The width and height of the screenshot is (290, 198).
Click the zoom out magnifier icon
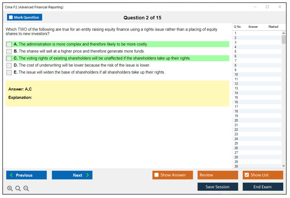click(x=26, y=189)
